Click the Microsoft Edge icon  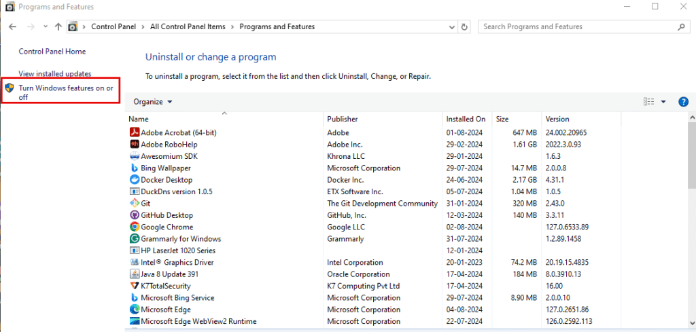[135, 310]
